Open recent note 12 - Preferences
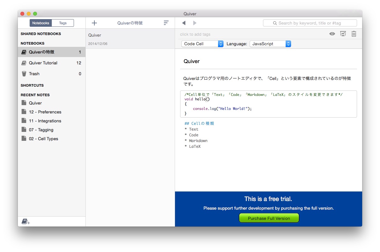Image resolution: width=380 pixels, height=252 pixels. pos(45,112)
